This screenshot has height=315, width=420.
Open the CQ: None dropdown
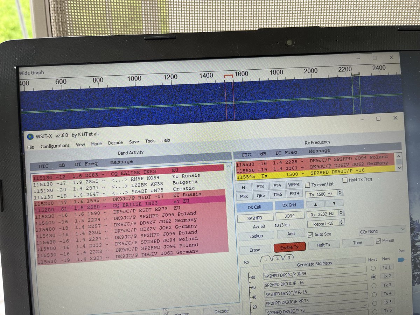382,231
